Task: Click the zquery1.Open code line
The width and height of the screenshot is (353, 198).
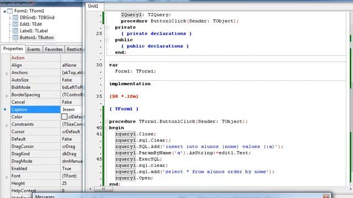Action: pos(134,178)
